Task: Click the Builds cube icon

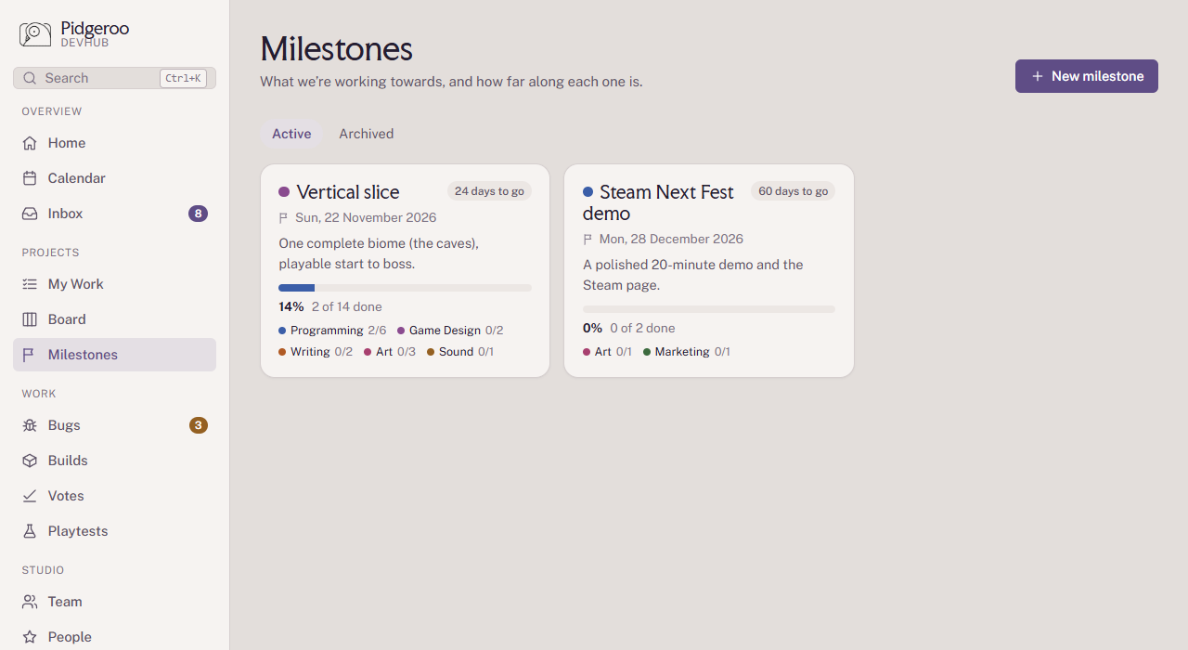Action: (30, 461)
